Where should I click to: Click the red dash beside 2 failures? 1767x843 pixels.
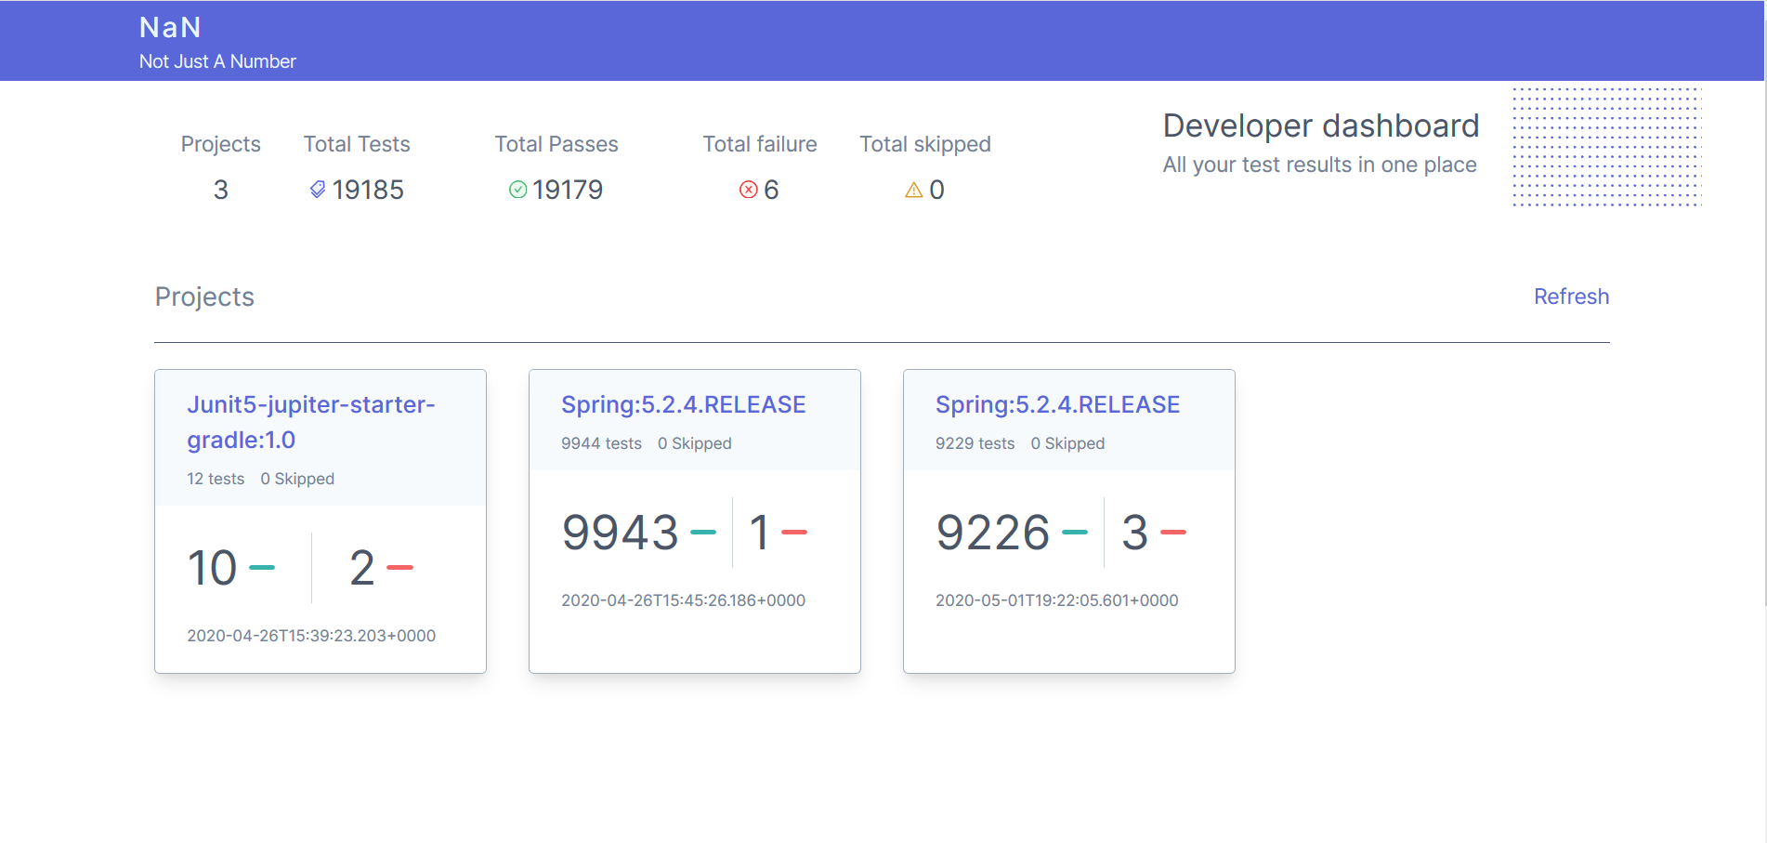tap(399, 568)
